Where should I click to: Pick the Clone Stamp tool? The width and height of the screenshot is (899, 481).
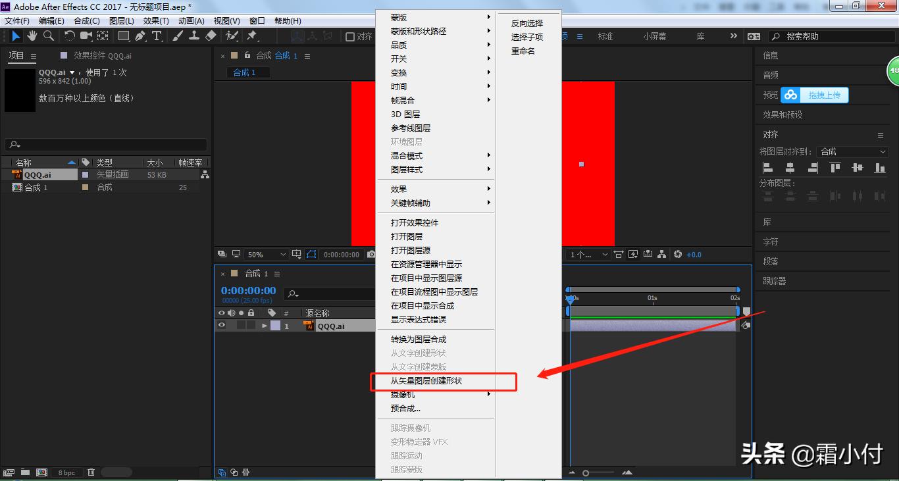pyautogui.click(x=194, y=36)
